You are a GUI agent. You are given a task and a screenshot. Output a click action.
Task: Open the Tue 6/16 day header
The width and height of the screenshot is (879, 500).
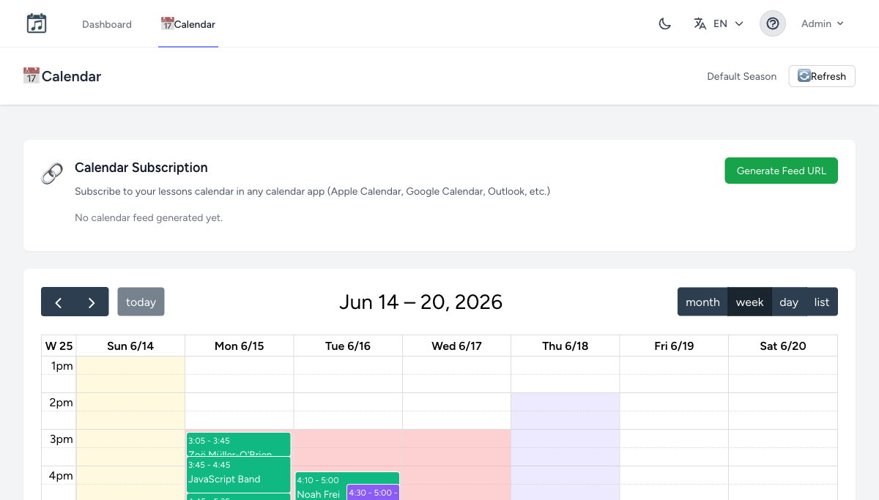(x=348, y=346)
